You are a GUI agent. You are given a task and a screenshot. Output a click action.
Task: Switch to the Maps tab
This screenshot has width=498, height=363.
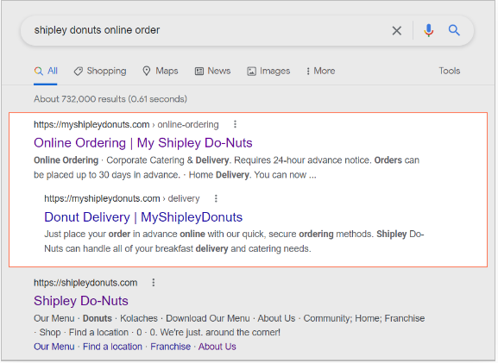[x=161, y=71]
